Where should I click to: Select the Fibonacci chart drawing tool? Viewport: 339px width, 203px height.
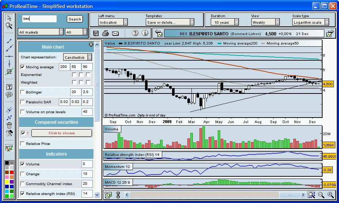click(9, 72)
